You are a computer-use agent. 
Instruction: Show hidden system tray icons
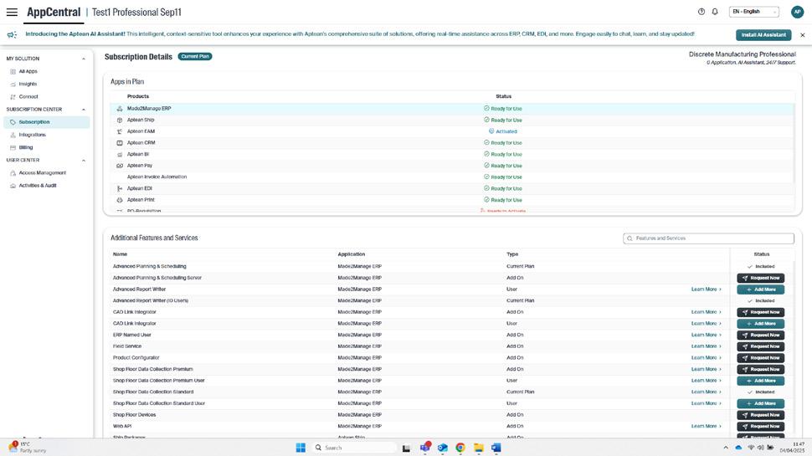pyautogui.click(x=726, y=448)
